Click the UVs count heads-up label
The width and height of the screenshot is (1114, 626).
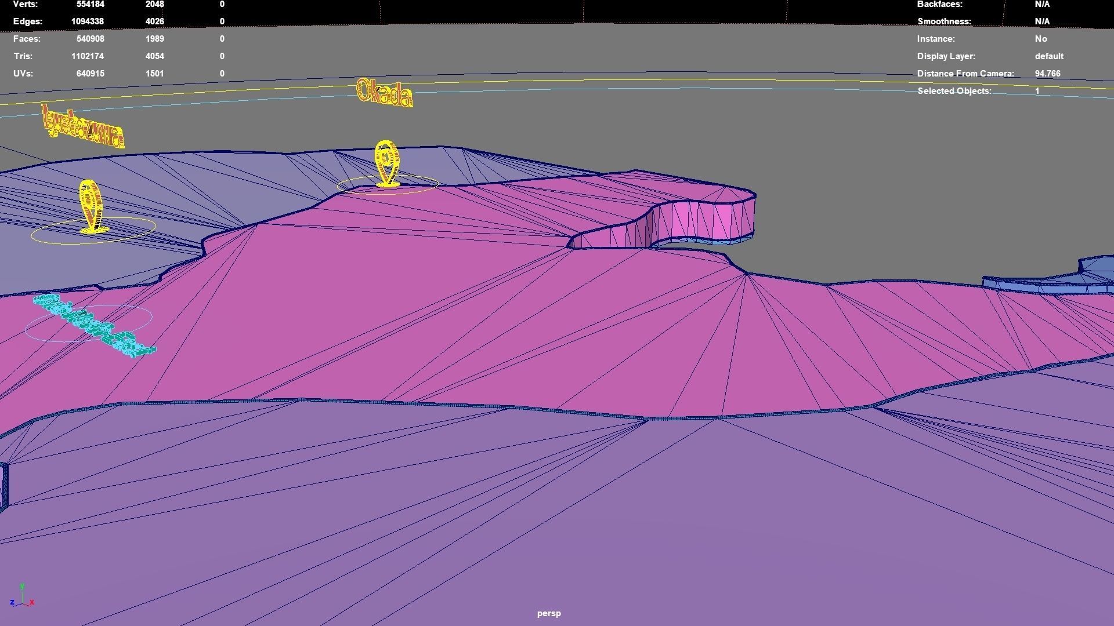pyautogui.click(x=23, y=74)
